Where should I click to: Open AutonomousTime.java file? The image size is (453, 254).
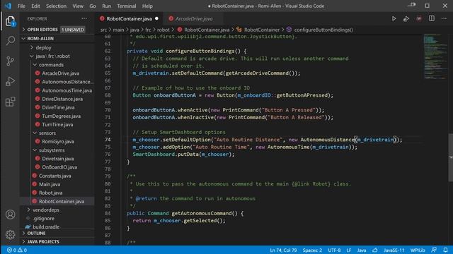67,90
